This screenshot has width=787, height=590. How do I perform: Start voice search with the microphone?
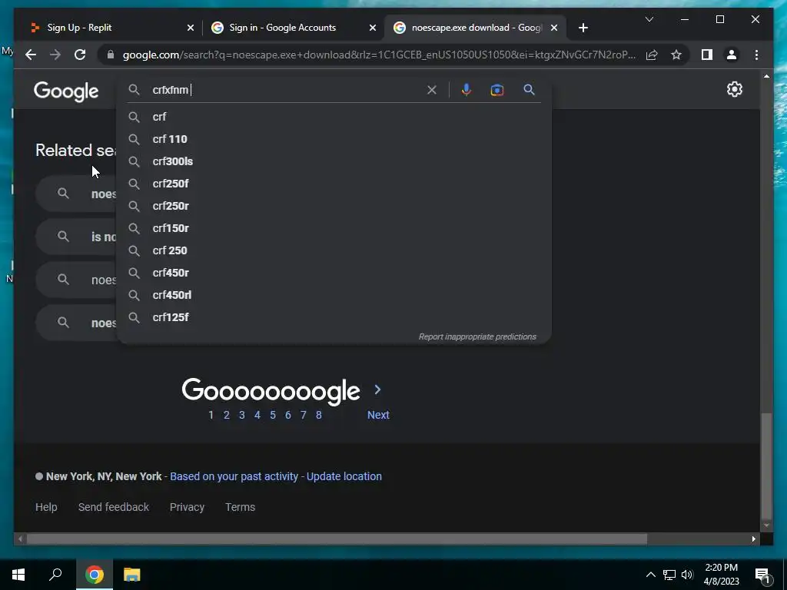(467, 90)
